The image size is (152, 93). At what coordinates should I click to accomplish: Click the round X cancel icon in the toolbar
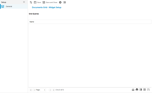60,2
